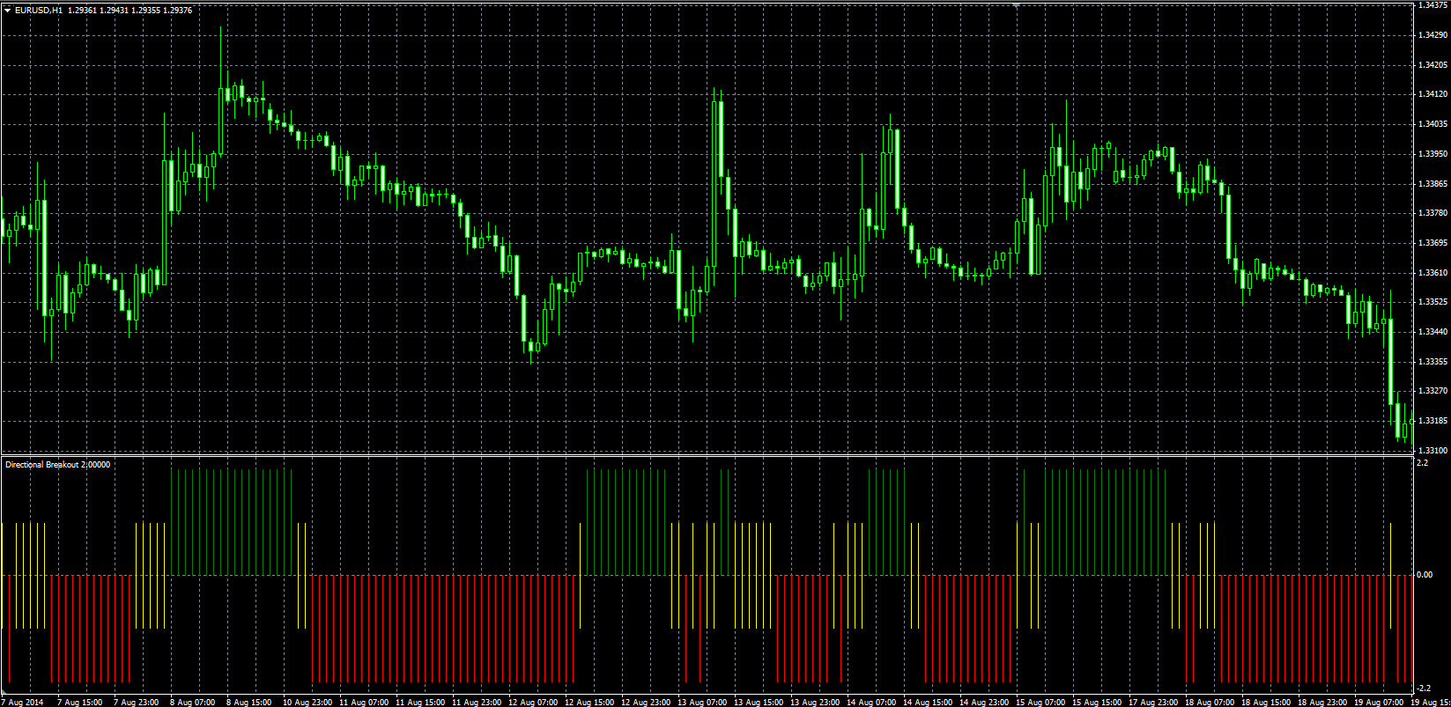Click the 15 Aug 07:00 time label
The image size is (1451, 707).
point(1040,703)
